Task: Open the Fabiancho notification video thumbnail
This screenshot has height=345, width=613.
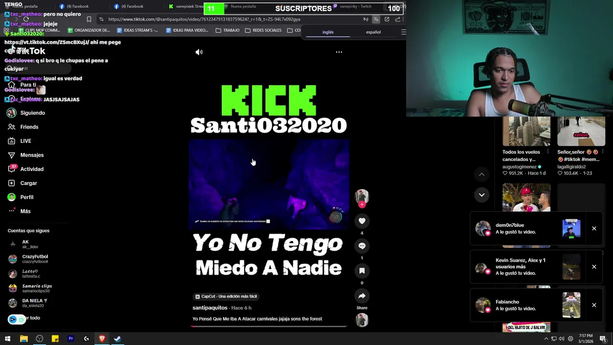Action: click(x=571, y=305)
